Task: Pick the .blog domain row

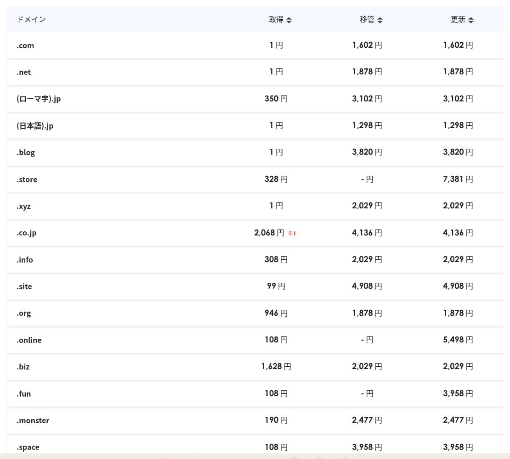Action: (x=26, y=152)
